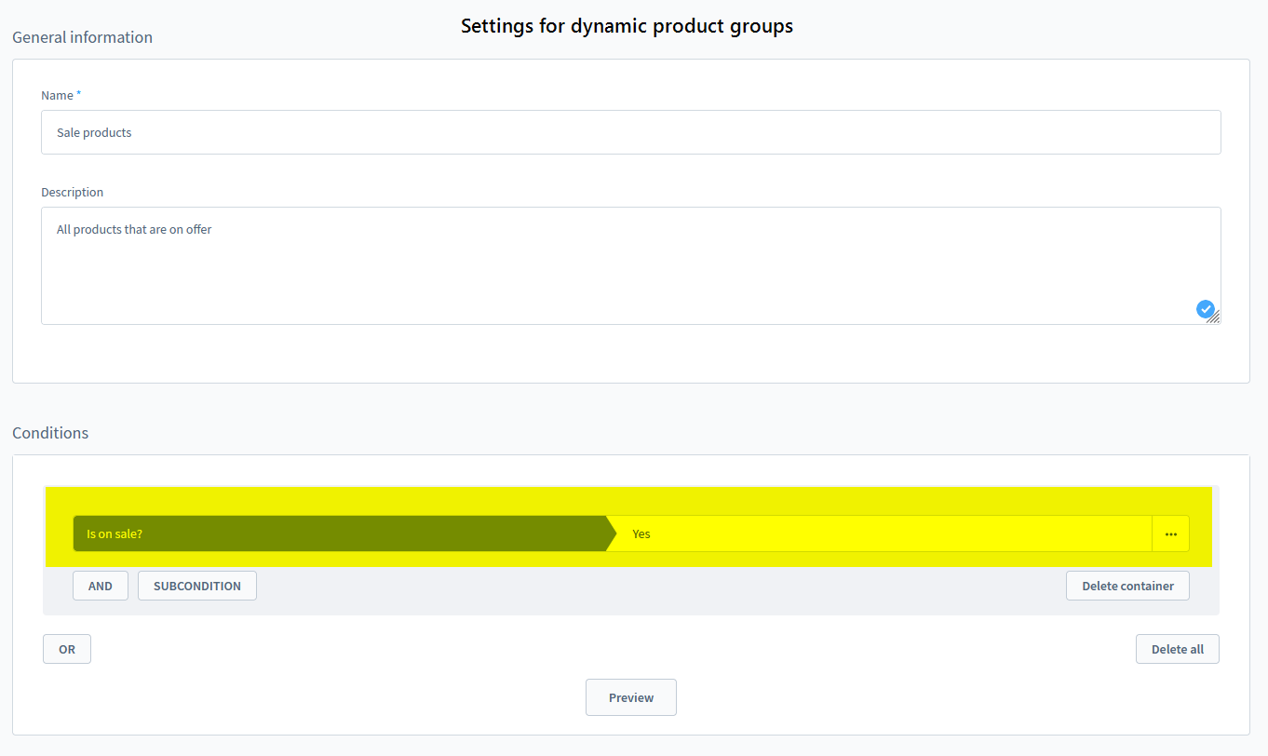Click the Delete container button

coord(1127,586)
